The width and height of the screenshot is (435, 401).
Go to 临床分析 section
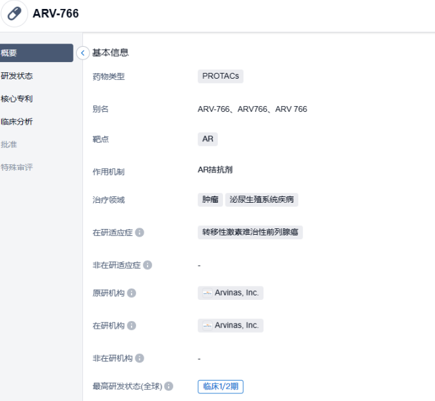point(17,122)
